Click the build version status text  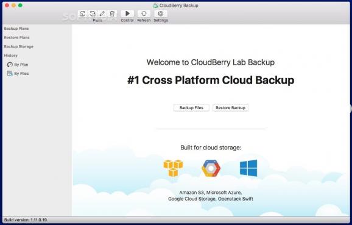click(26, 220)
